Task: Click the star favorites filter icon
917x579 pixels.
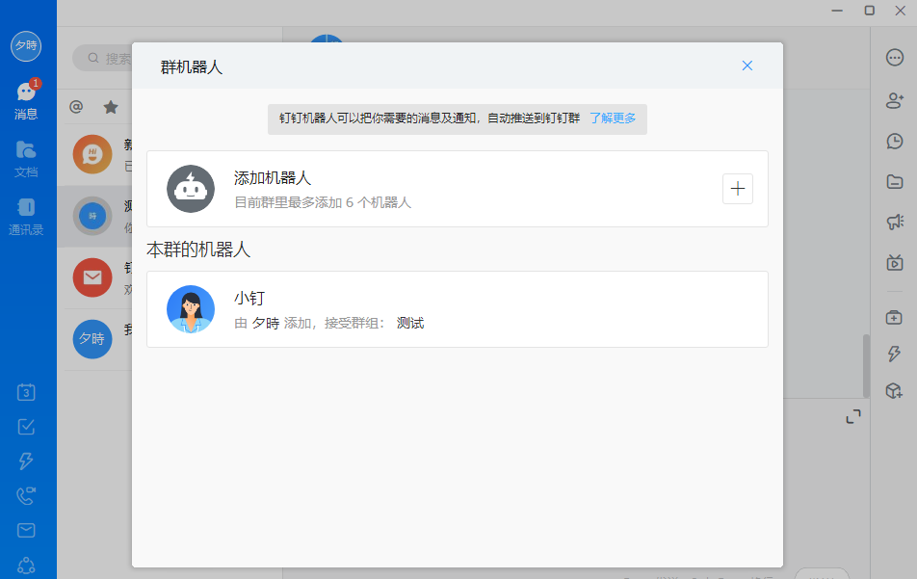Action: 111,106
